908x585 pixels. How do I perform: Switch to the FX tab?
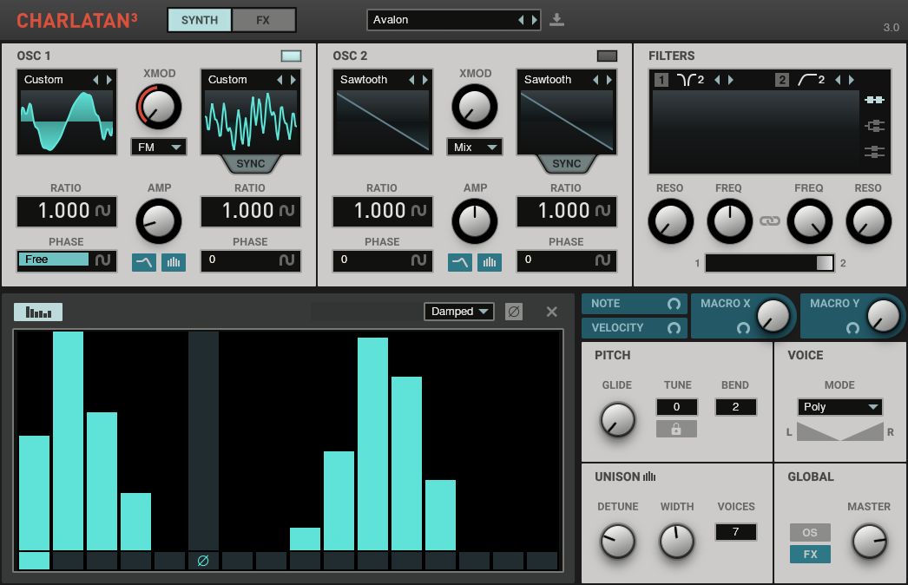[x=264, y=20]
